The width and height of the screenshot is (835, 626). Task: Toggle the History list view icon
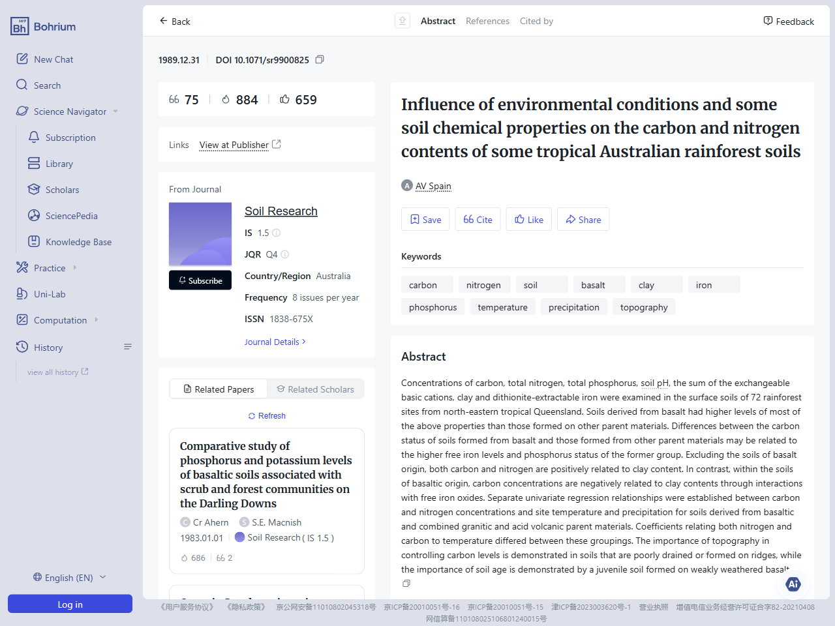128,347
